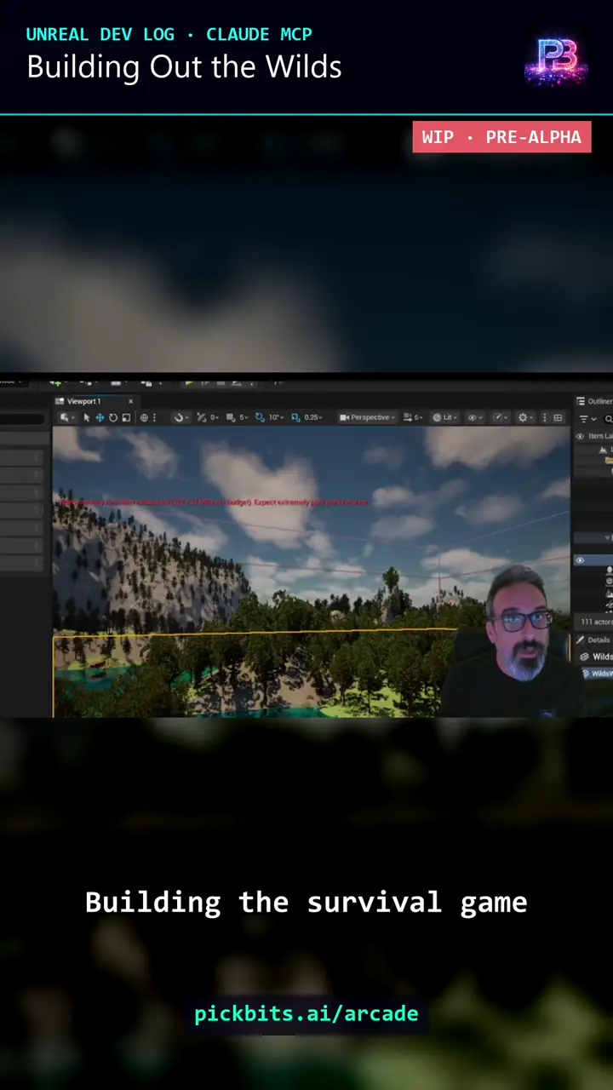This screenshot has width=613, height=1090.
Task: Open the Details panel tab
Action: tap(594, 640)
